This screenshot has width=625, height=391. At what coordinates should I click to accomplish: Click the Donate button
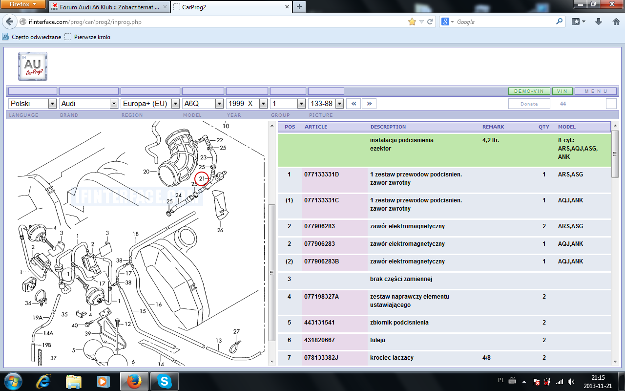[x=529, y=104]
